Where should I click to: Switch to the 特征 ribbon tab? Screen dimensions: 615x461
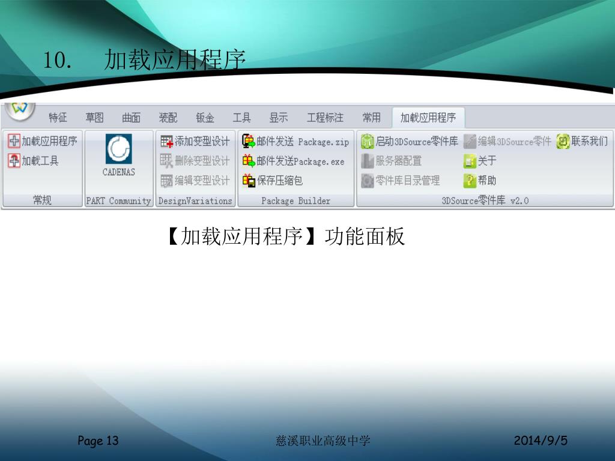pyautogui.click(x=58, y=118)
